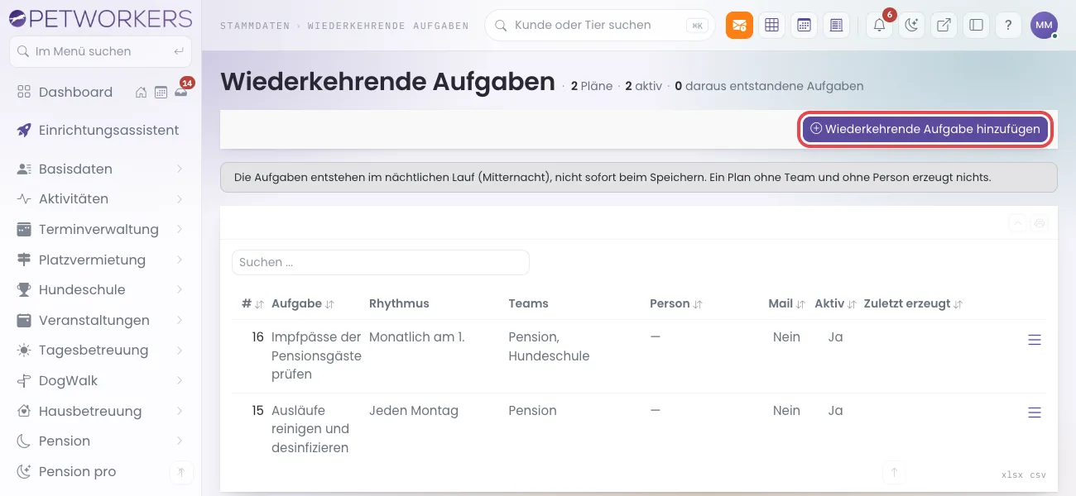The width and height of the screenshot is (1076, 496).
Task: Expand Veranstaltungen menu
Action: [x=100, y=320]
